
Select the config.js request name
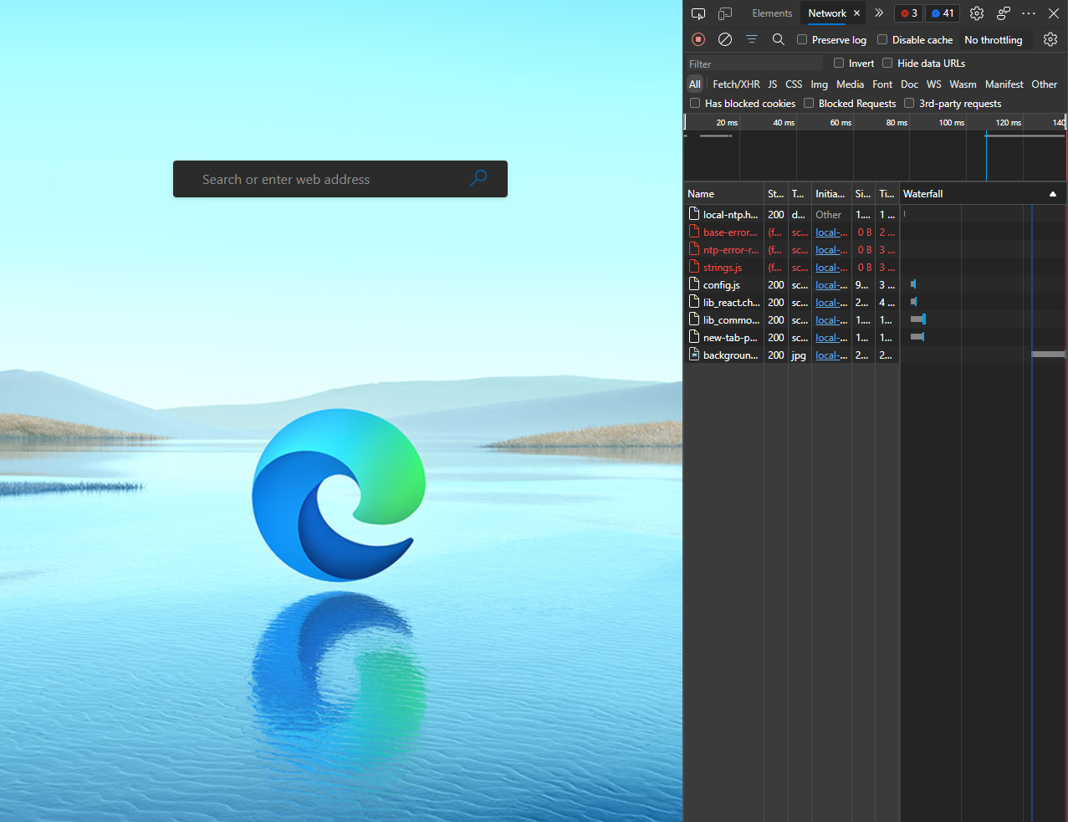pos(722,285)
